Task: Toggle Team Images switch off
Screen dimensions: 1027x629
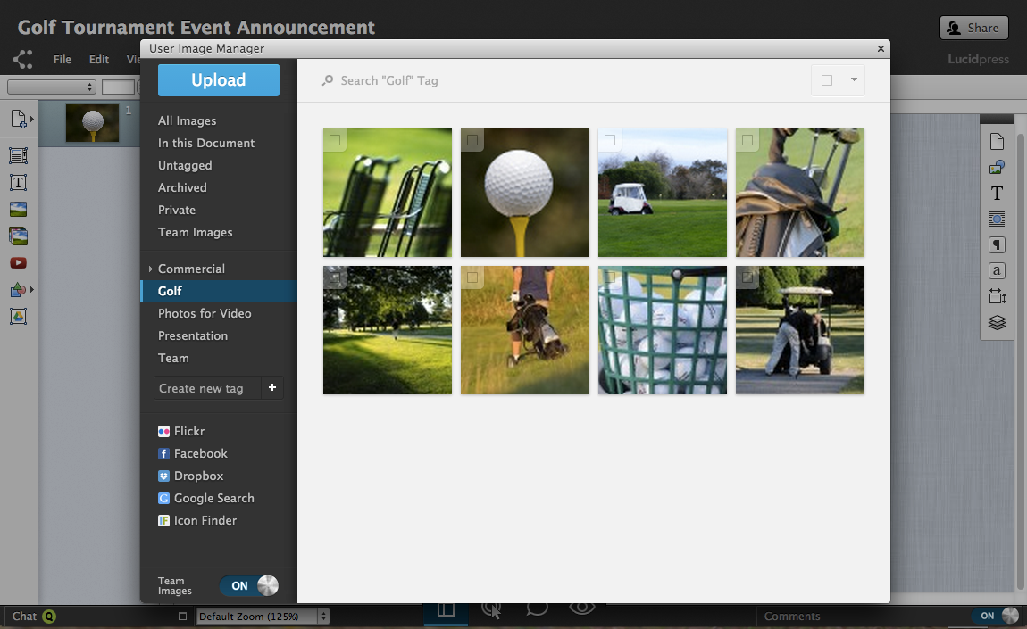Action: tap(248, 585)
